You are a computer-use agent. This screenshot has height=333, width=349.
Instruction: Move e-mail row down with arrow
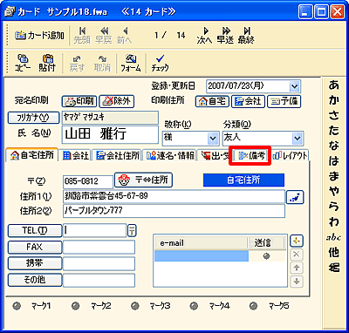tap(297, 281)
